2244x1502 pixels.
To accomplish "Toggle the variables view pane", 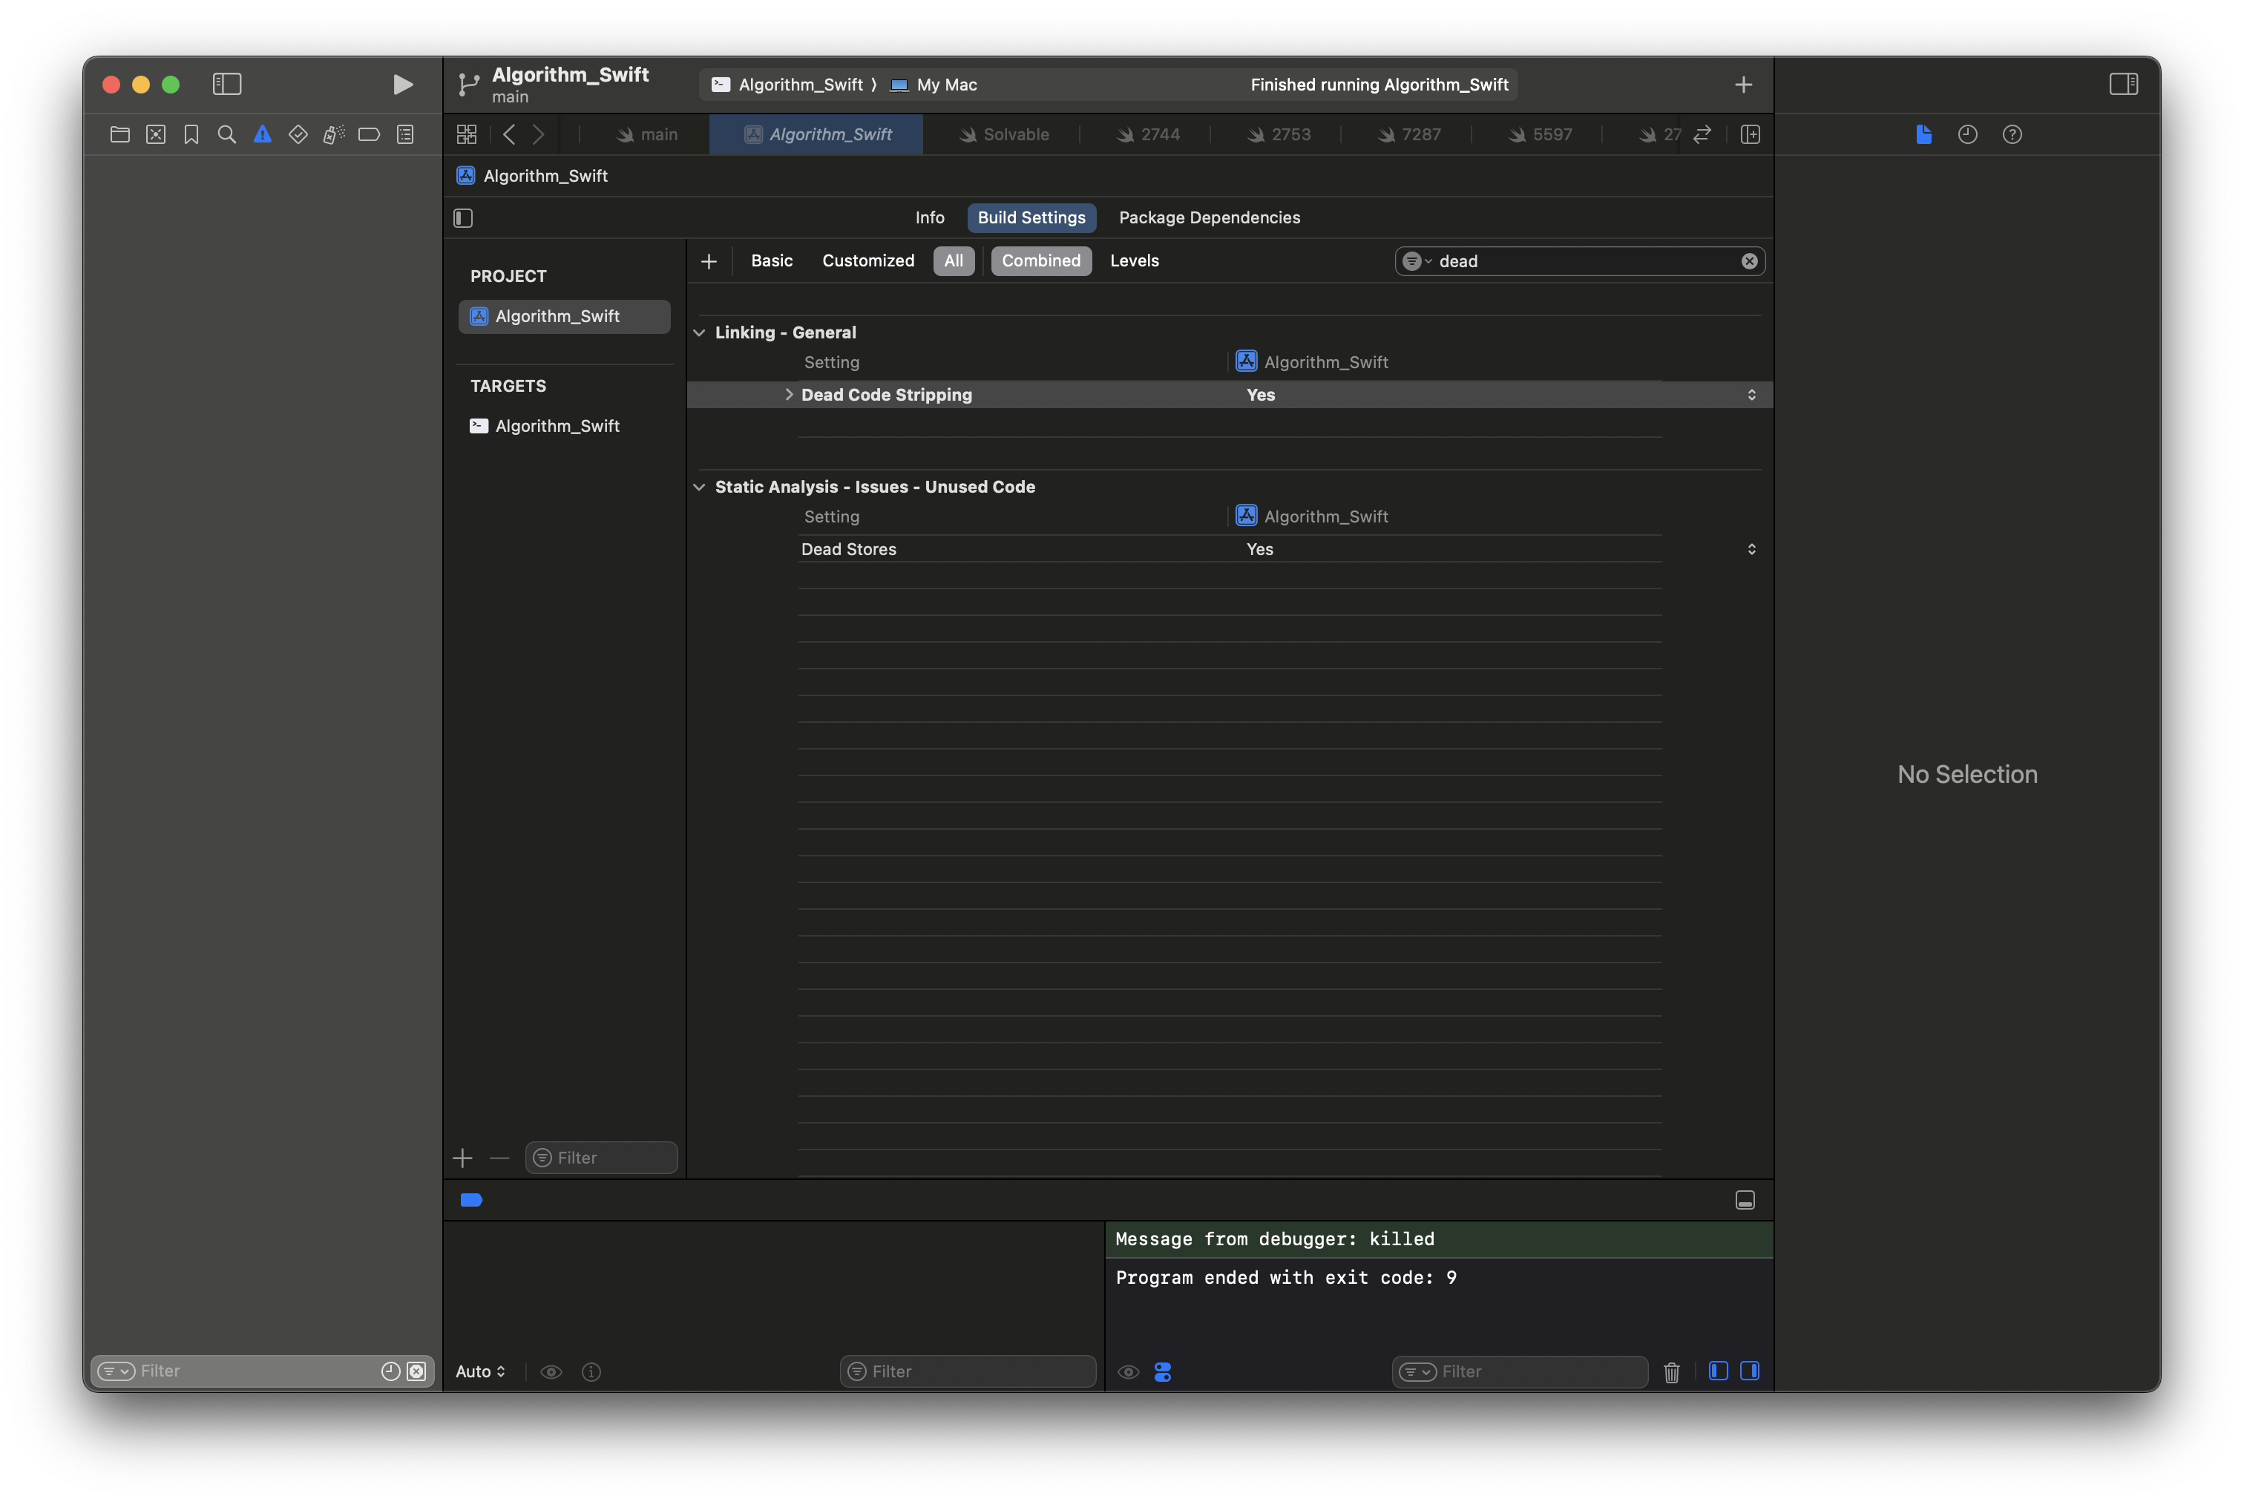I will click(x=1717, y=1371).
